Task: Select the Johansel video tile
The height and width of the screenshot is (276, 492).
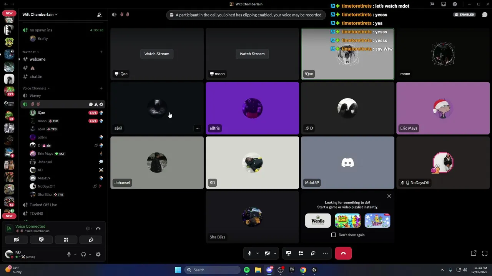Action: click(157, 163)
